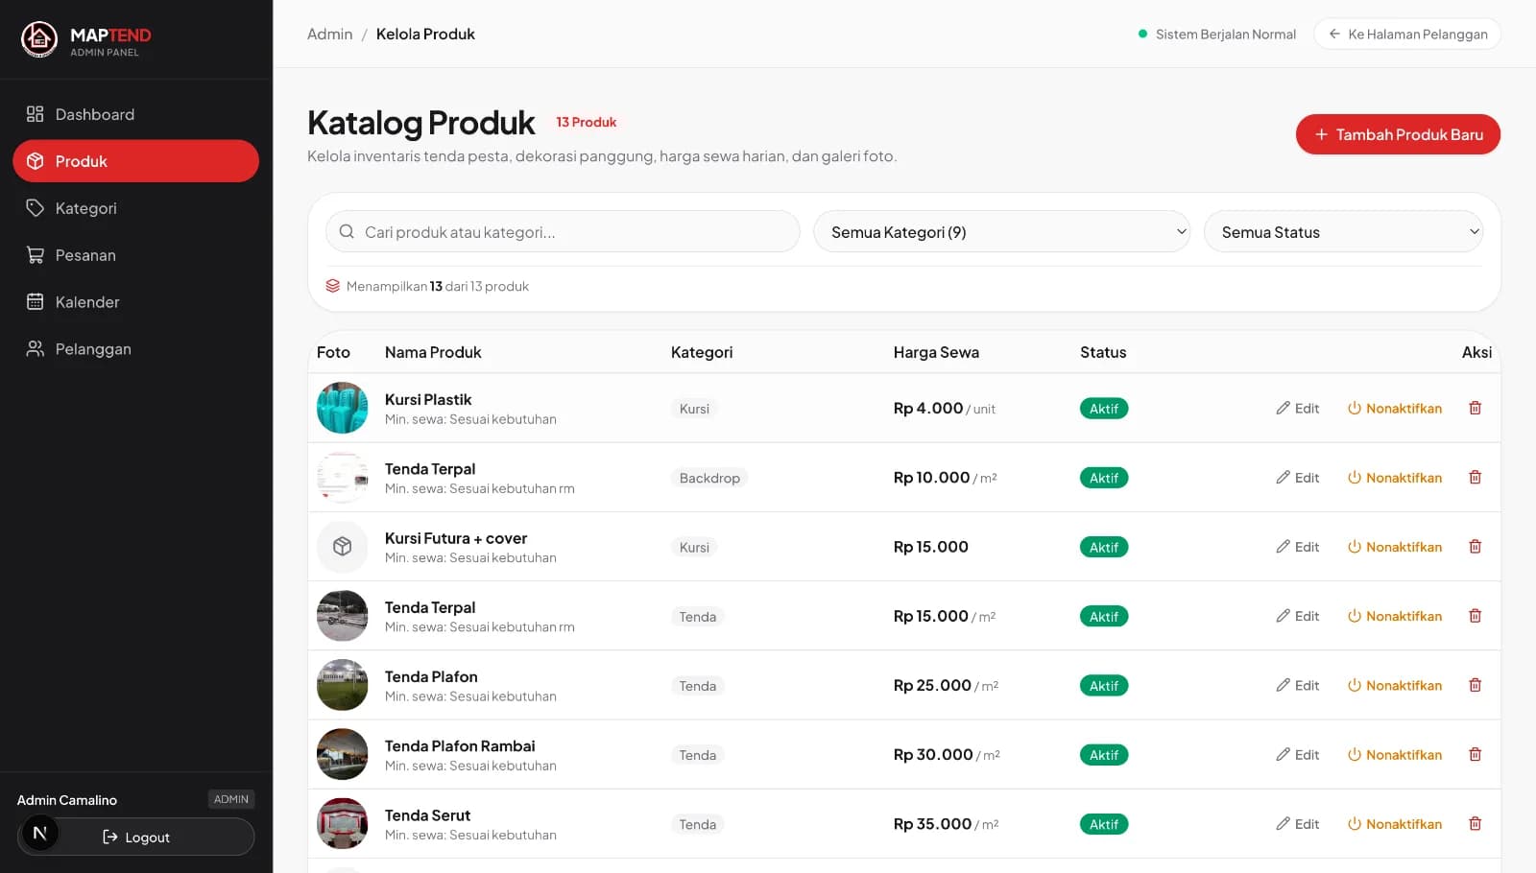Image resolution: width=1536 pixels, height=873 pixels.
Task: Click the Sistem Berjalan Normal status indicator
Action: (x=1216, y=34)
